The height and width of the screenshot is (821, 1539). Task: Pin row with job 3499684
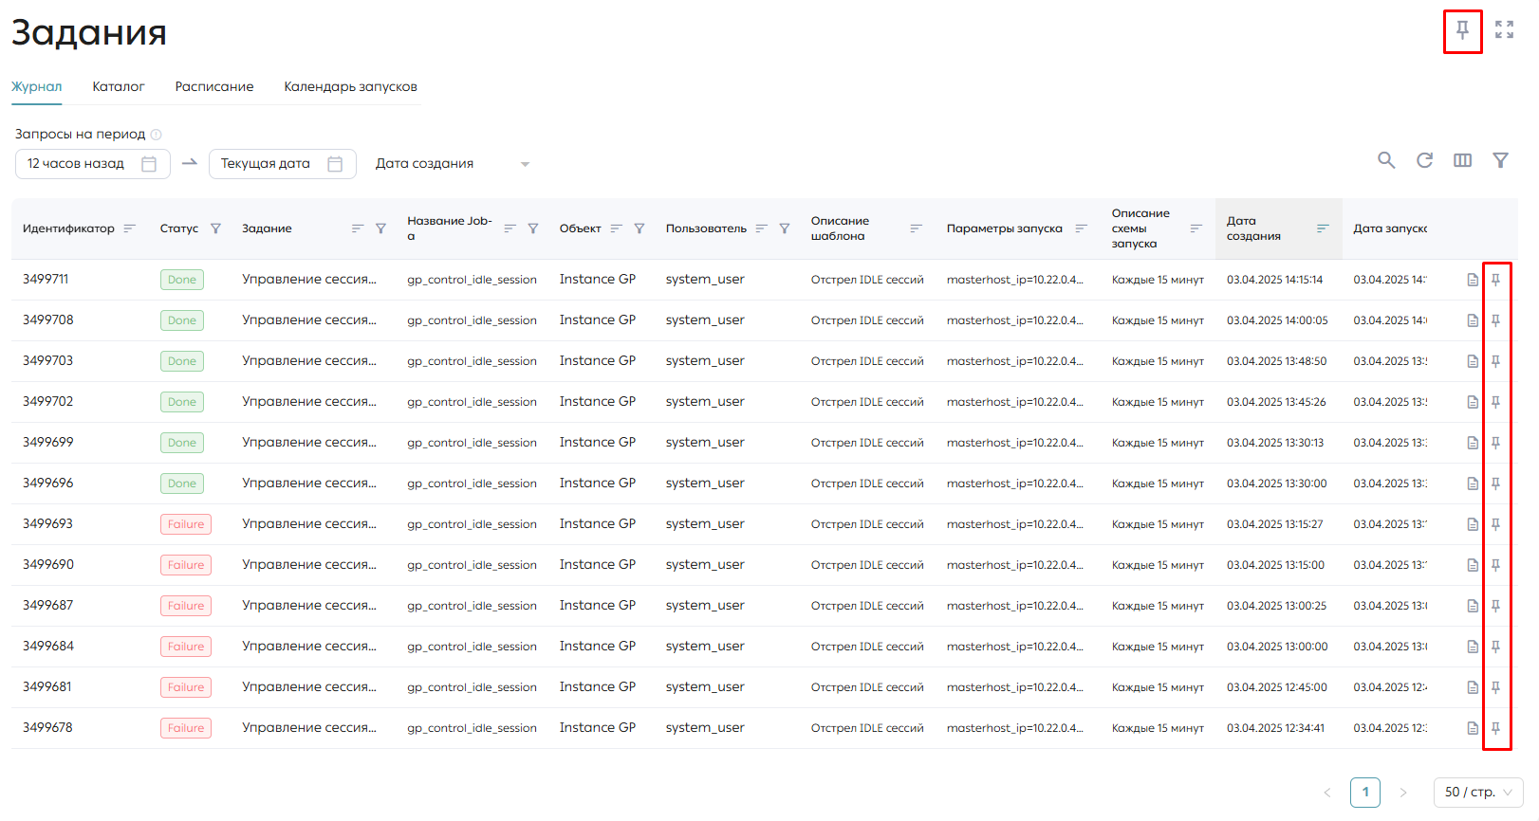click(1495, 647)
